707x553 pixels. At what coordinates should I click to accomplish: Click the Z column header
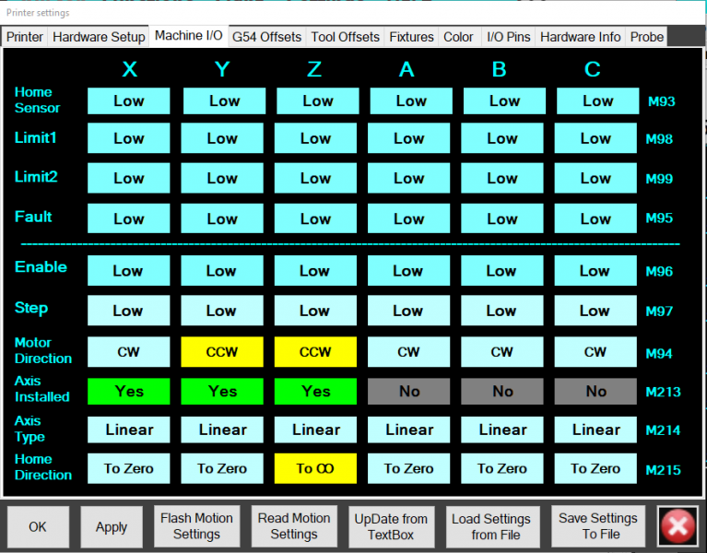pos(314,69)
